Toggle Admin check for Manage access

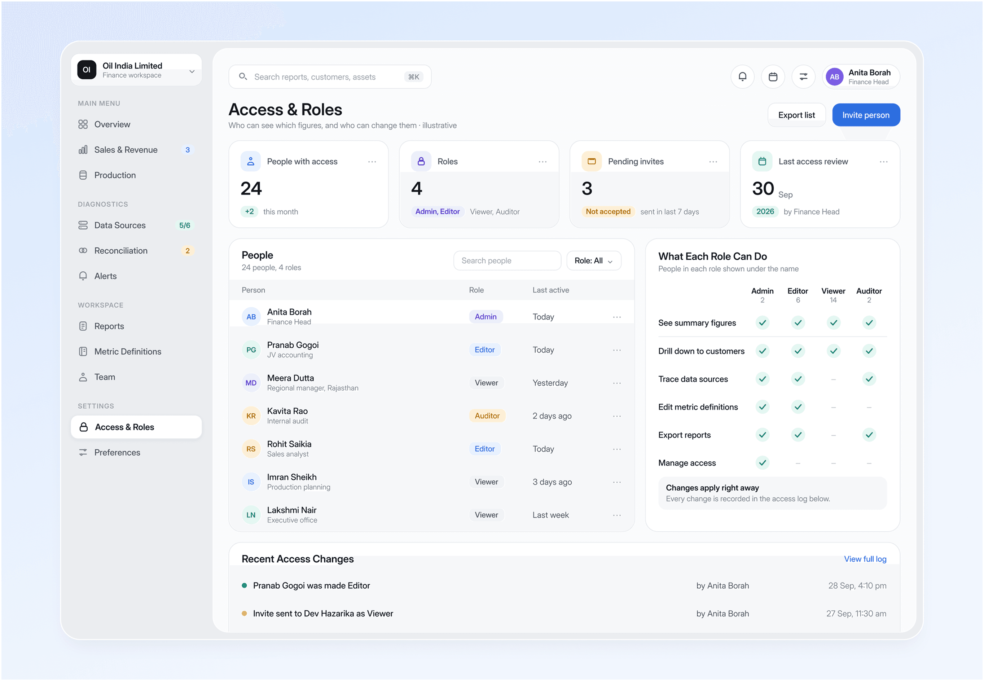pos(762,463)
